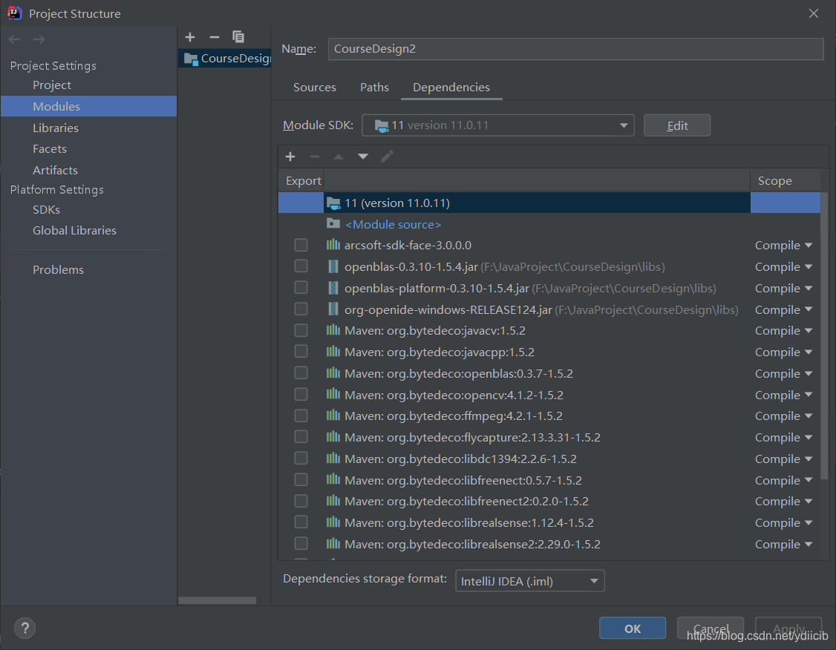Open the Libraries settings page
The width and height of the screenshot is (836, 650).
point(56,128)
